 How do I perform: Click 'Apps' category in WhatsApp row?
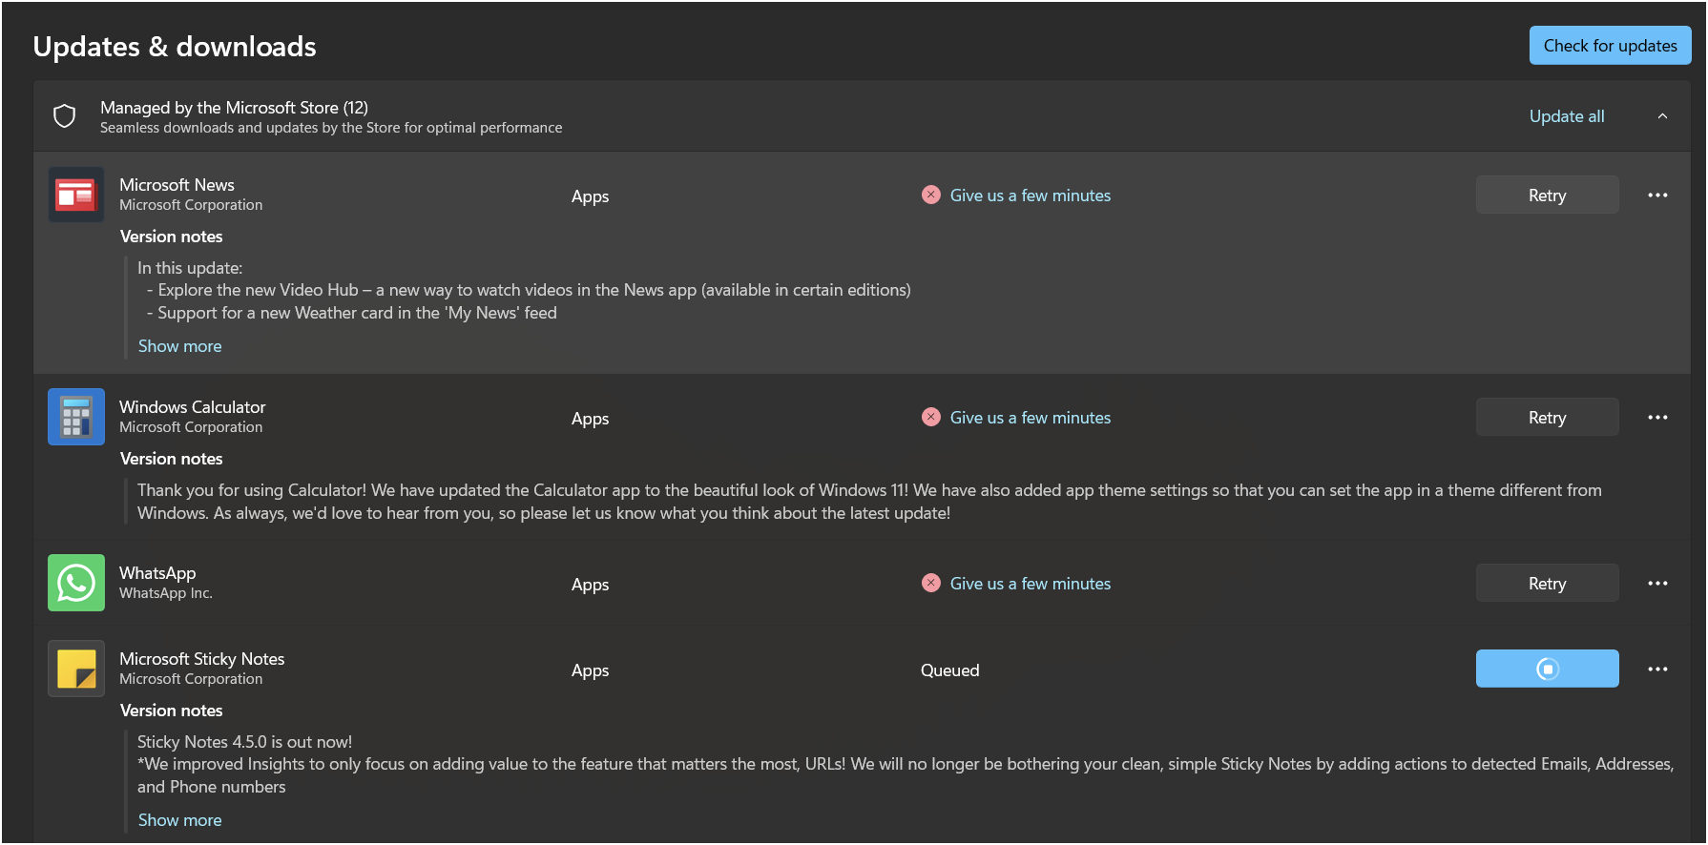pos(590,585)
